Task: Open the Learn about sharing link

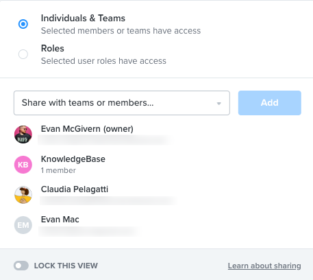Action: coord(264,266)
